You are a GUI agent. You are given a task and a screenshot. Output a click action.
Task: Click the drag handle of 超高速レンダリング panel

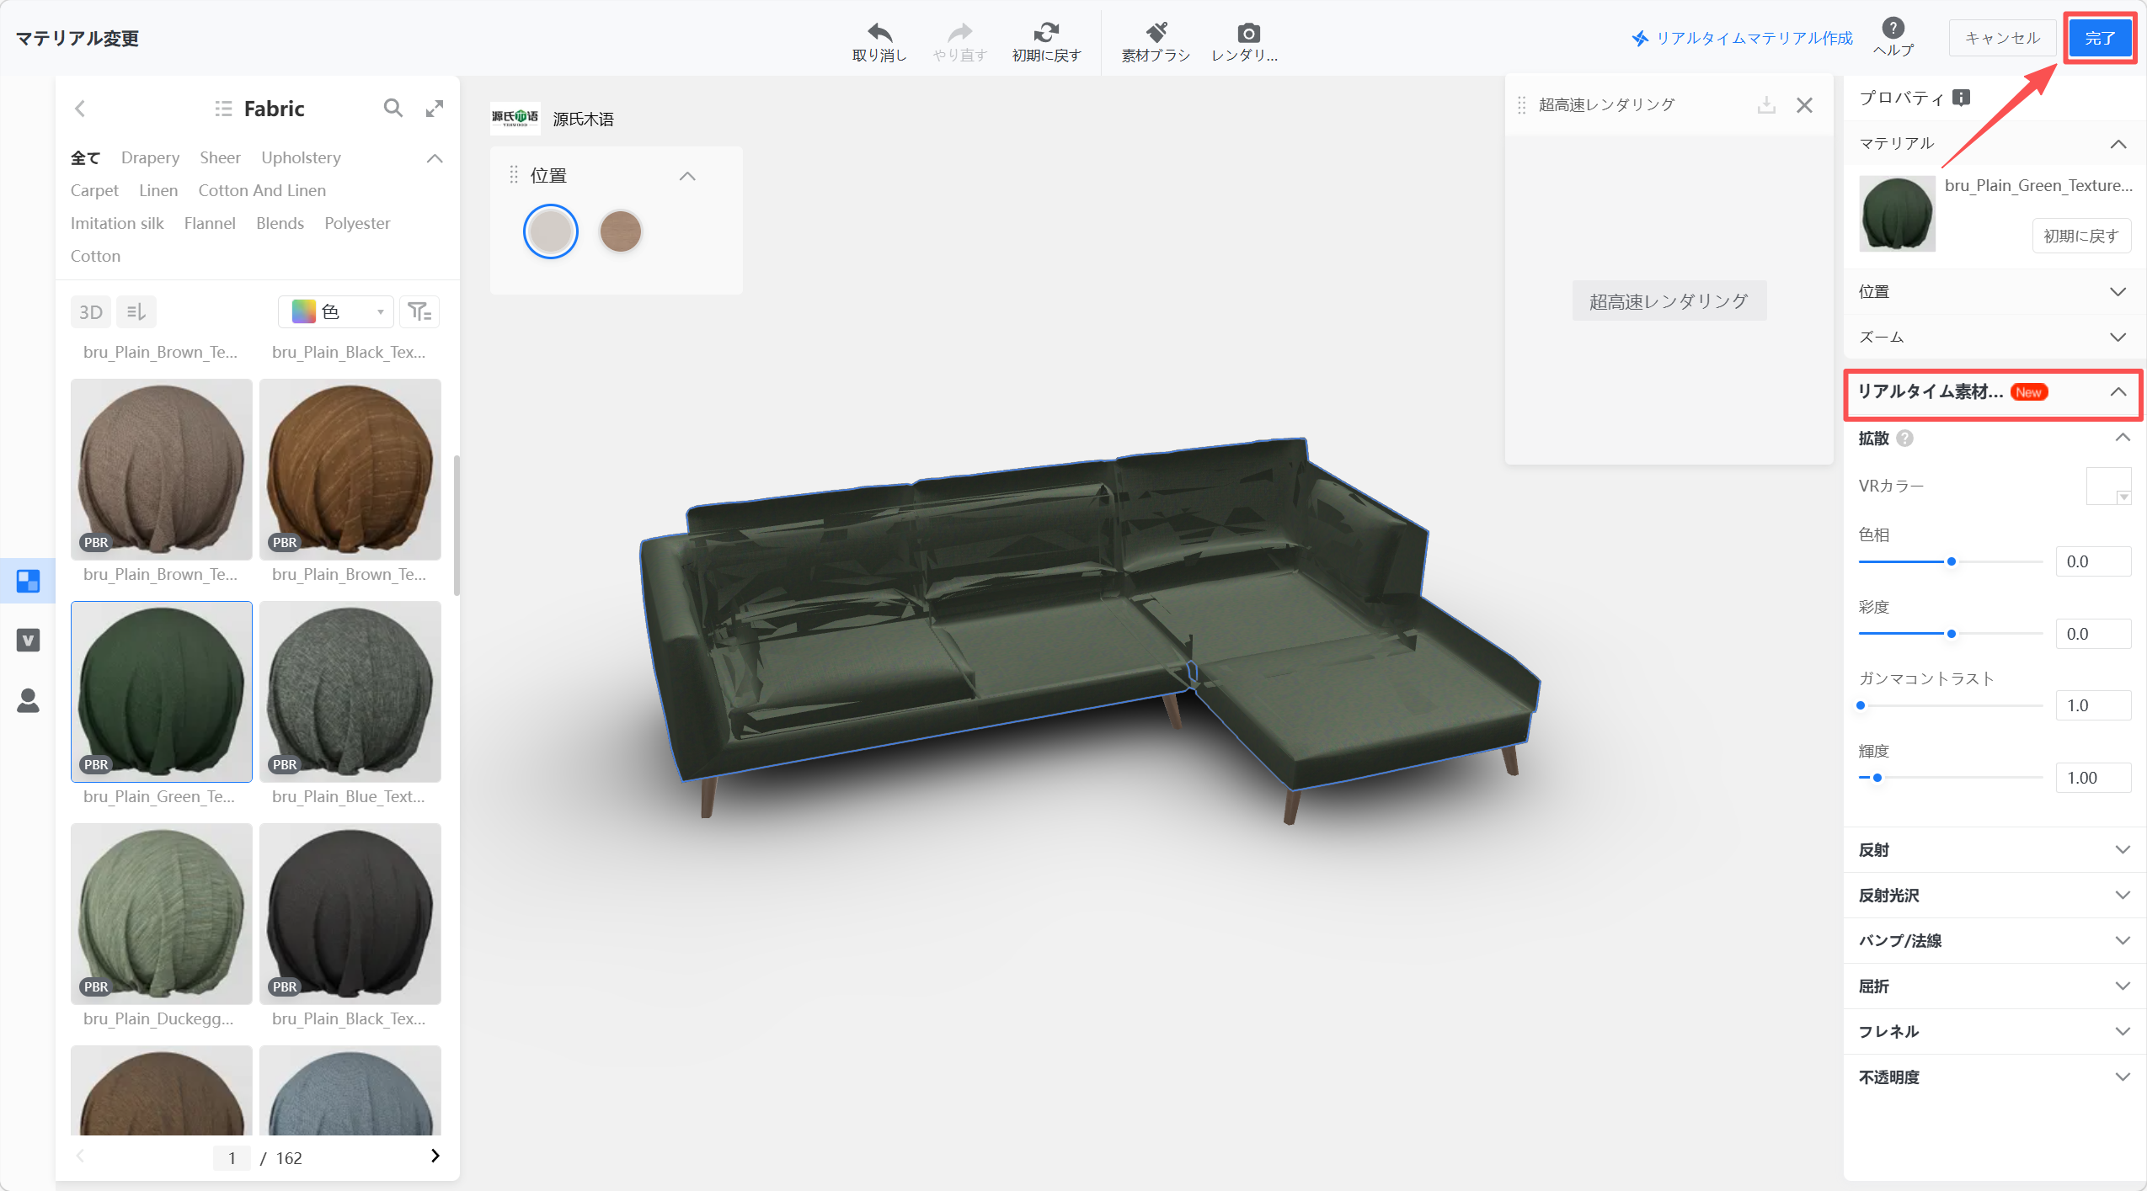point(1521,105)
